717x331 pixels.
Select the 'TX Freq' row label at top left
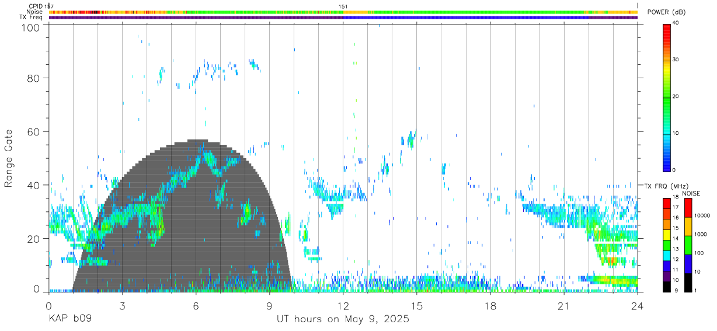point(31,18)
